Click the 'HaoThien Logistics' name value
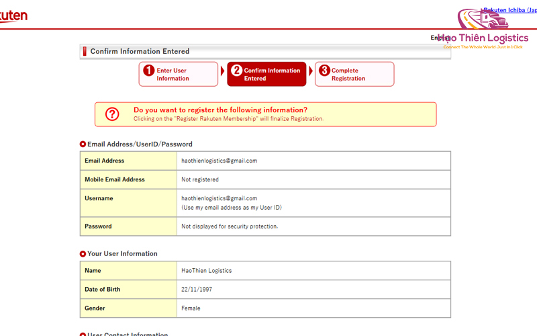 (207, 271)
